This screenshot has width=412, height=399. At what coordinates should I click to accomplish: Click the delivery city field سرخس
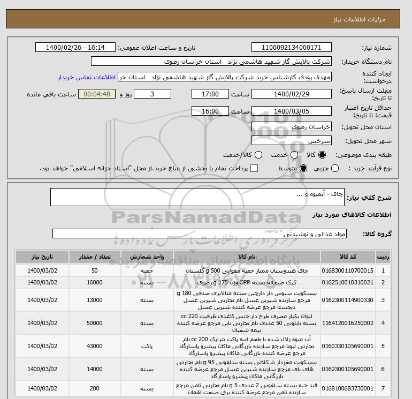coord(292,141)
